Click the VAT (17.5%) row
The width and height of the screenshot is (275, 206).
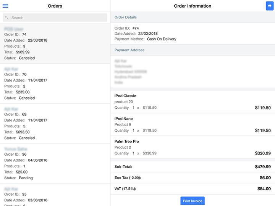click(x=192, y=188)
